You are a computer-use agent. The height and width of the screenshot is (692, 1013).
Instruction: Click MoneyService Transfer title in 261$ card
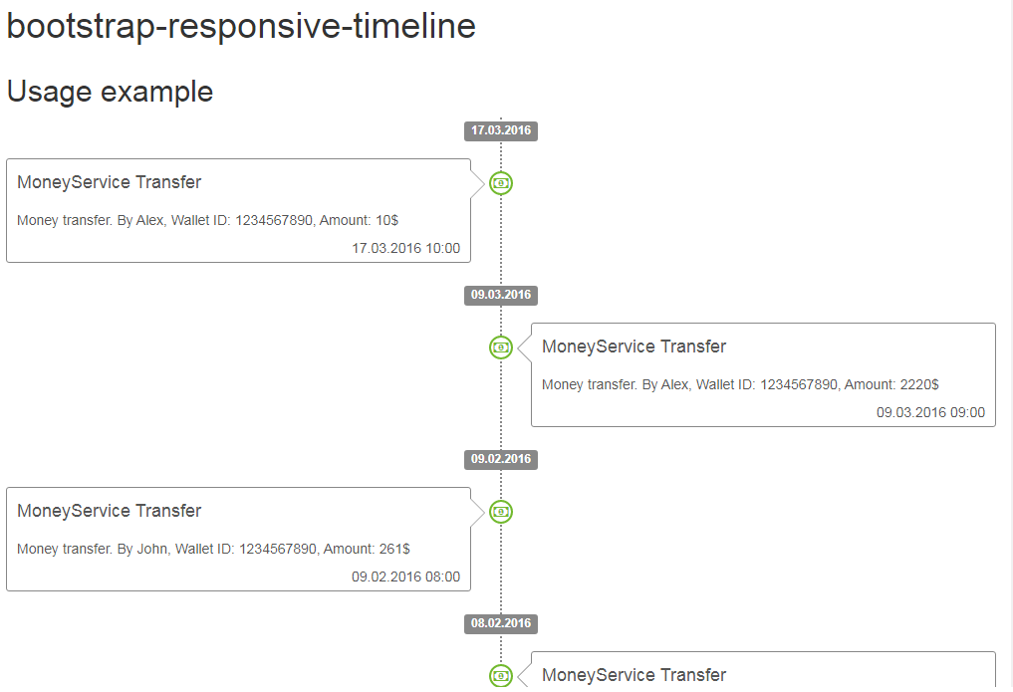point(110,511)
